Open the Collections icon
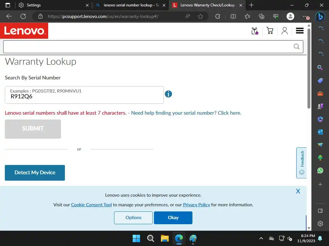329x246 pixels. pyautogui.click(x=262, y=16)
